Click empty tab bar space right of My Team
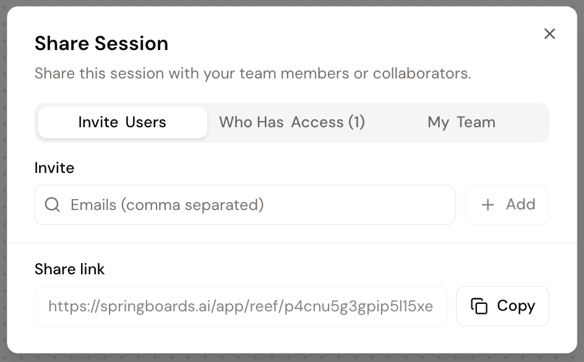584x362 pixels. [526, 122]
